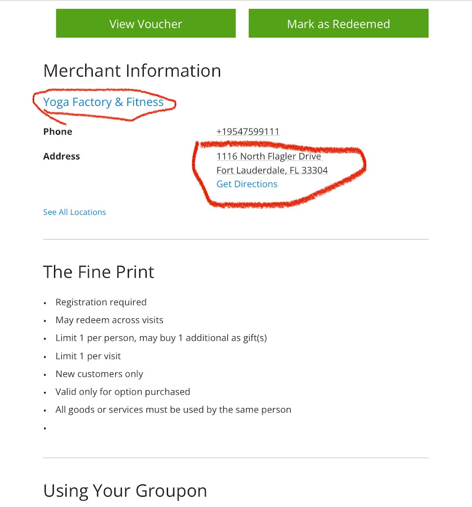
Task: Click the All goods or services item
Action: click(x=173, y=409)
